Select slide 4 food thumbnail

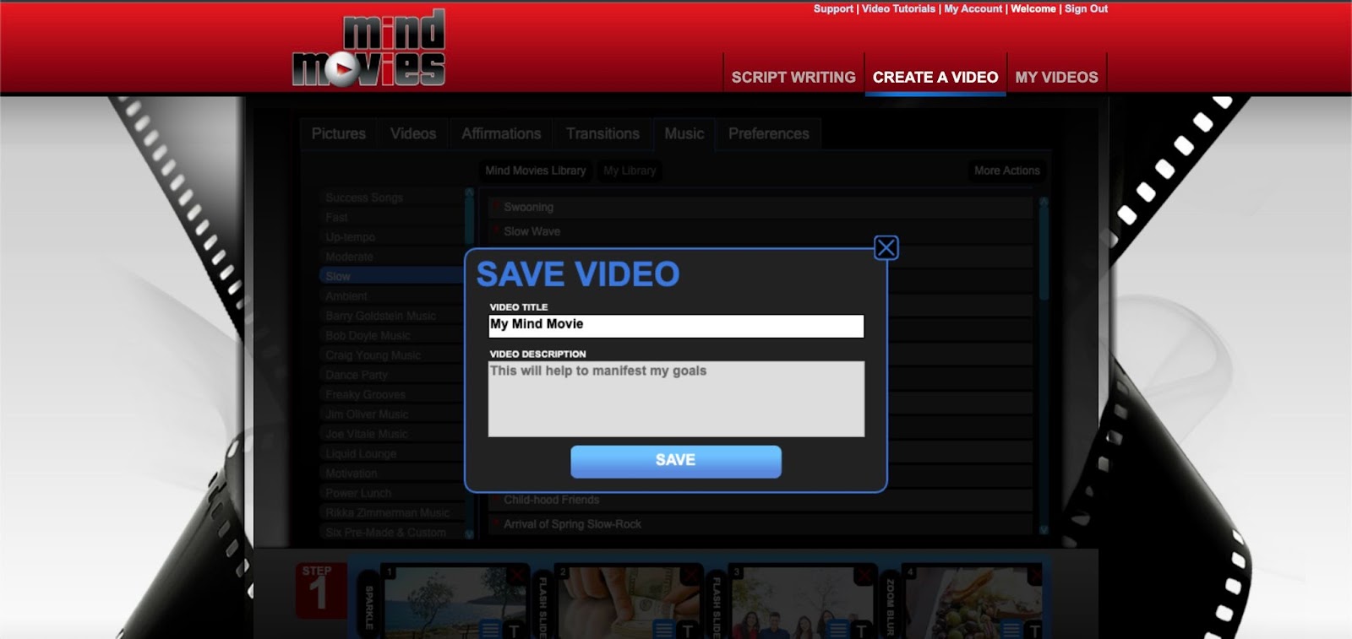975,601
